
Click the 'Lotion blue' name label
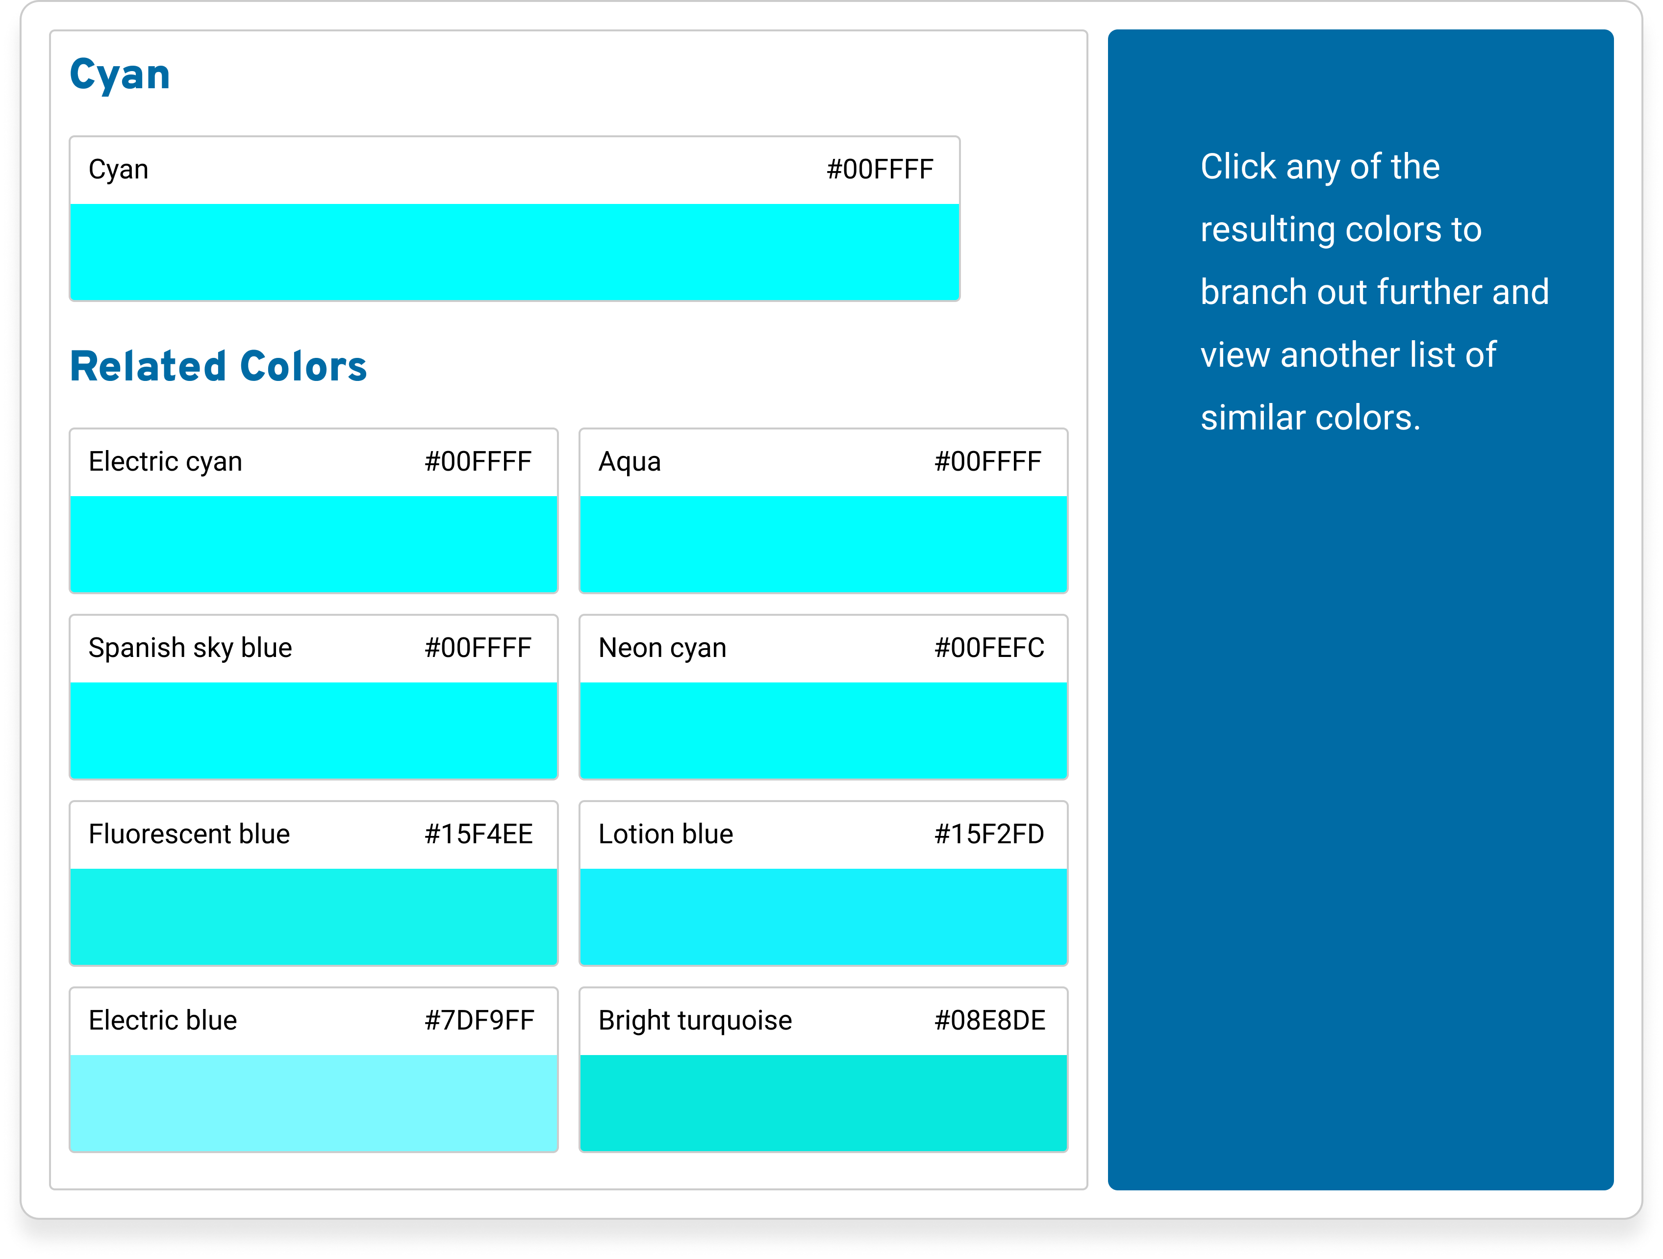point(665,833)
